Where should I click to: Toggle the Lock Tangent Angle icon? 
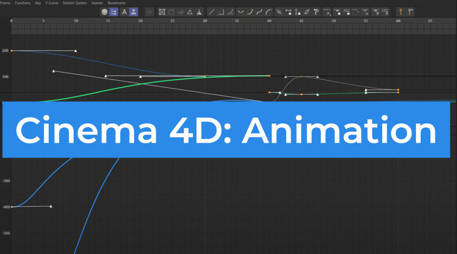[x=288, y=12]
